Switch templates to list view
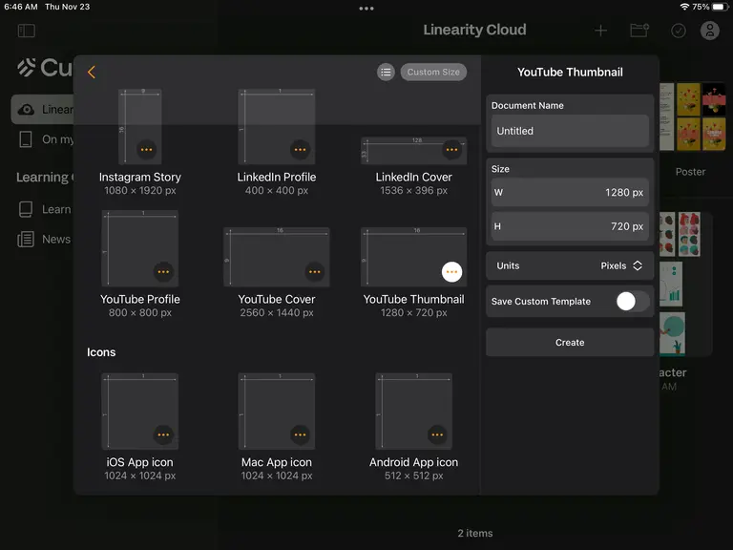The width and height of the screenshot is (733, 550). pos(386,72)
